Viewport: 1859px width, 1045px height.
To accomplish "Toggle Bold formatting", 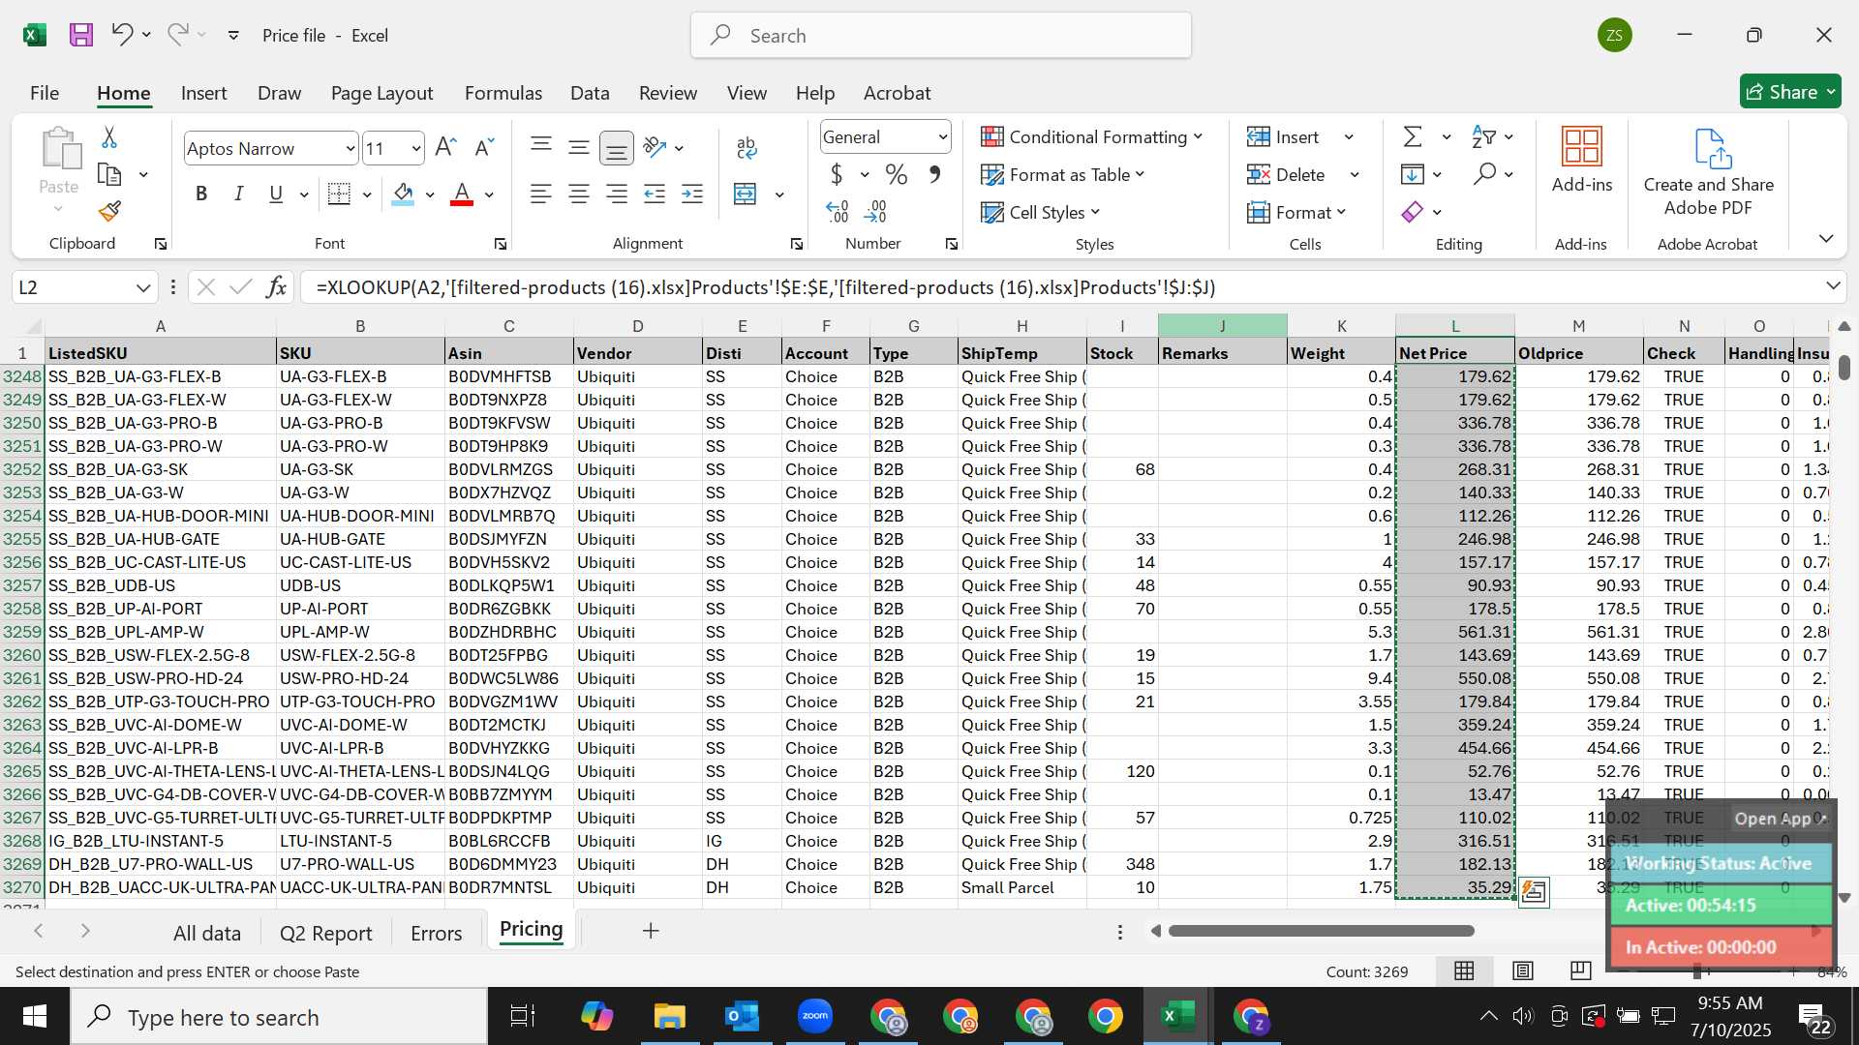I will click(x=201, y=194).
